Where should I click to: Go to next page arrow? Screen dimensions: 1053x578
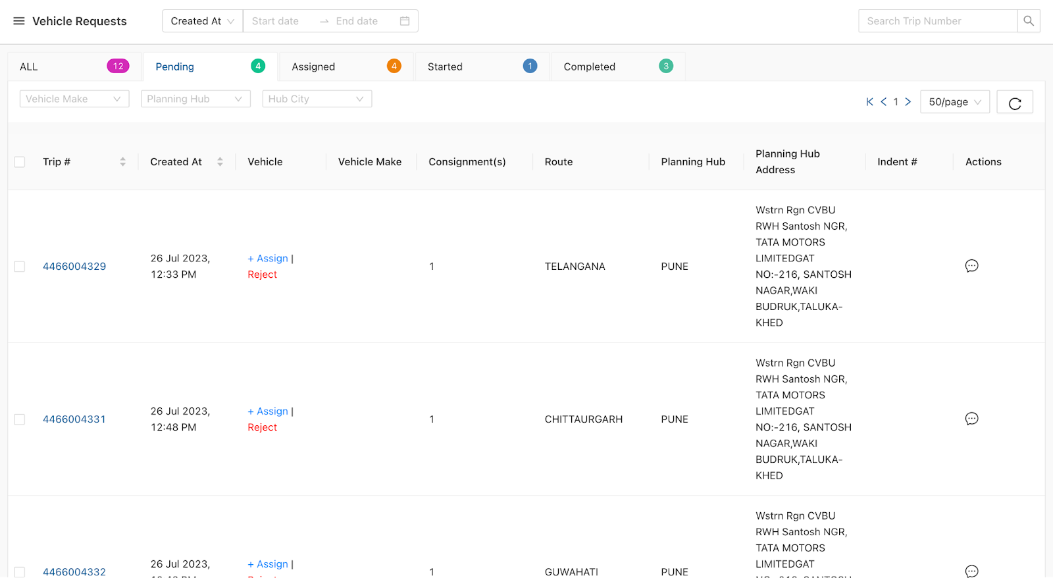point(908,102)
